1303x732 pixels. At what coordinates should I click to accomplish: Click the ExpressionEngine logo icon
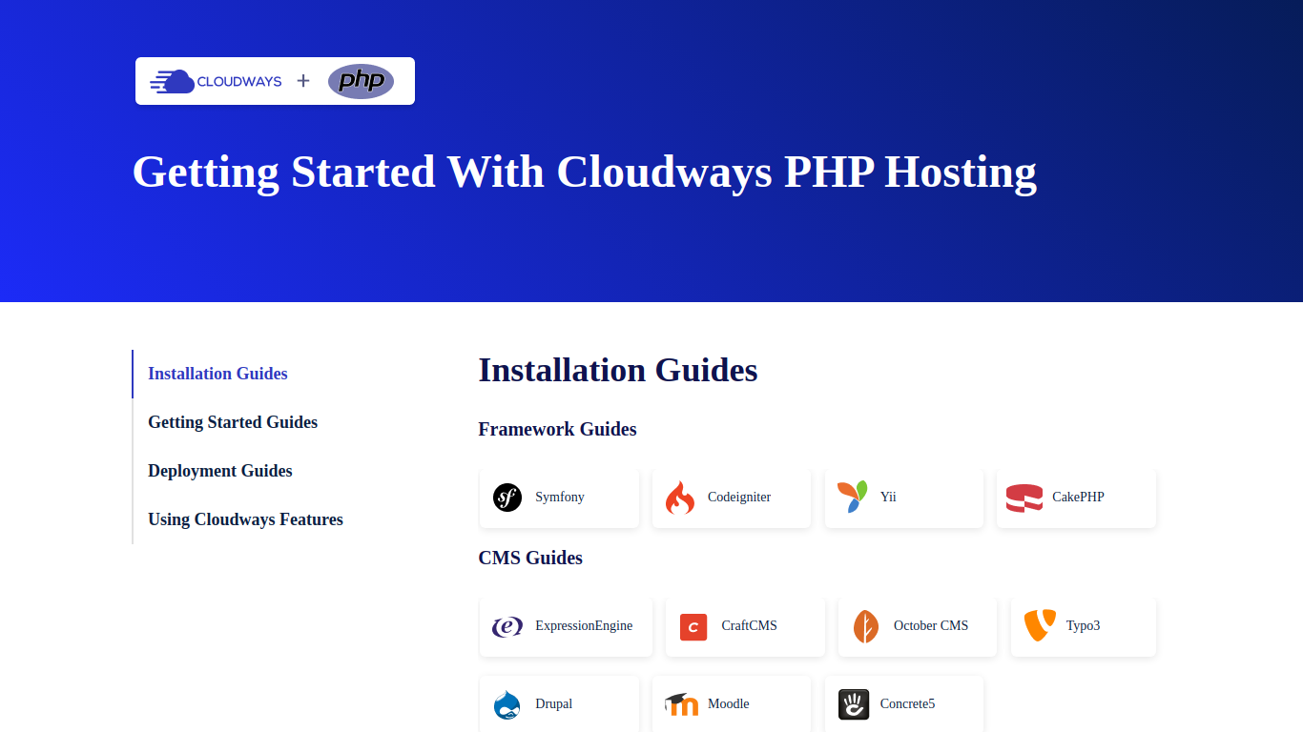[507, 626]
